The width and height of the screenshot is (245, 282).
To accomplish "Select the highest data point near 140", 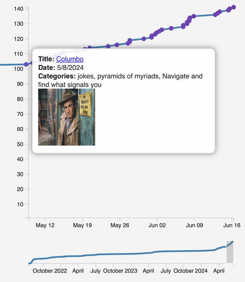I will [x=234, y=7].
